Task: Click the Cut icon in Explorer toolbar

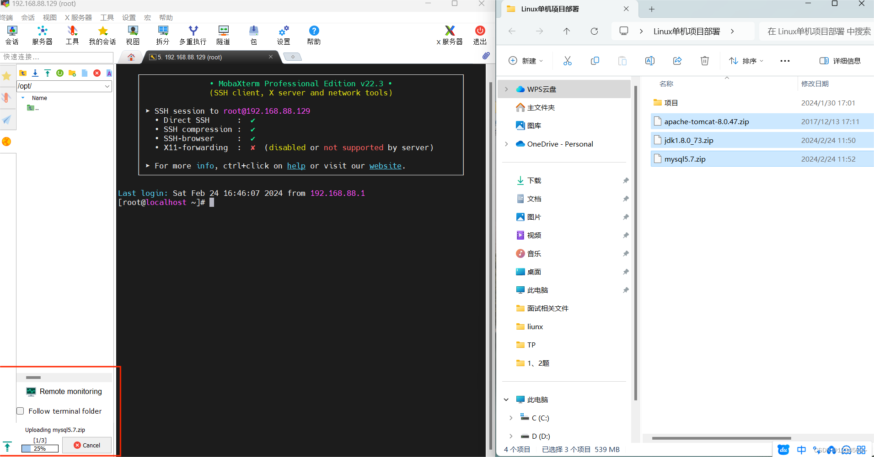Action: click(x=568, y=61)
